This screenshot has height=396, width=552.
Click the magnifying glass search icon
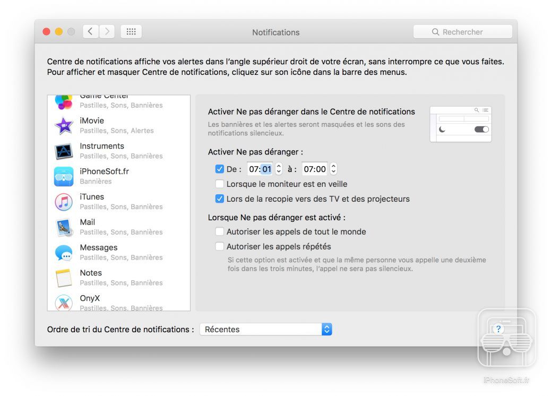[x=435, y=32]
